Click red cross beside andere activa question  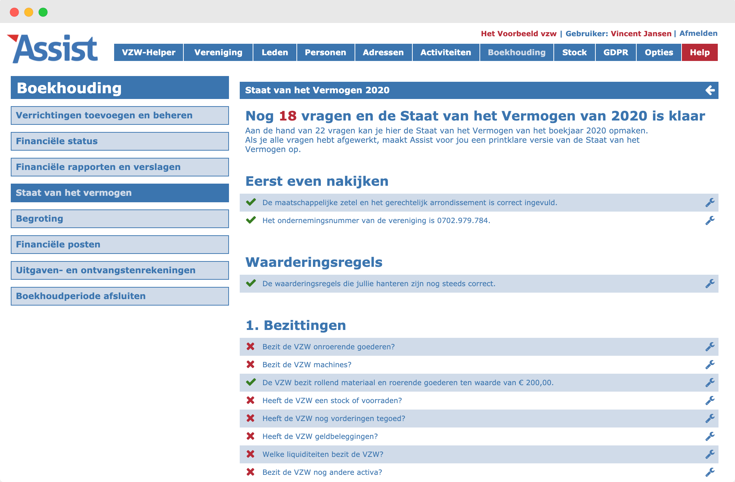(251, 472)
